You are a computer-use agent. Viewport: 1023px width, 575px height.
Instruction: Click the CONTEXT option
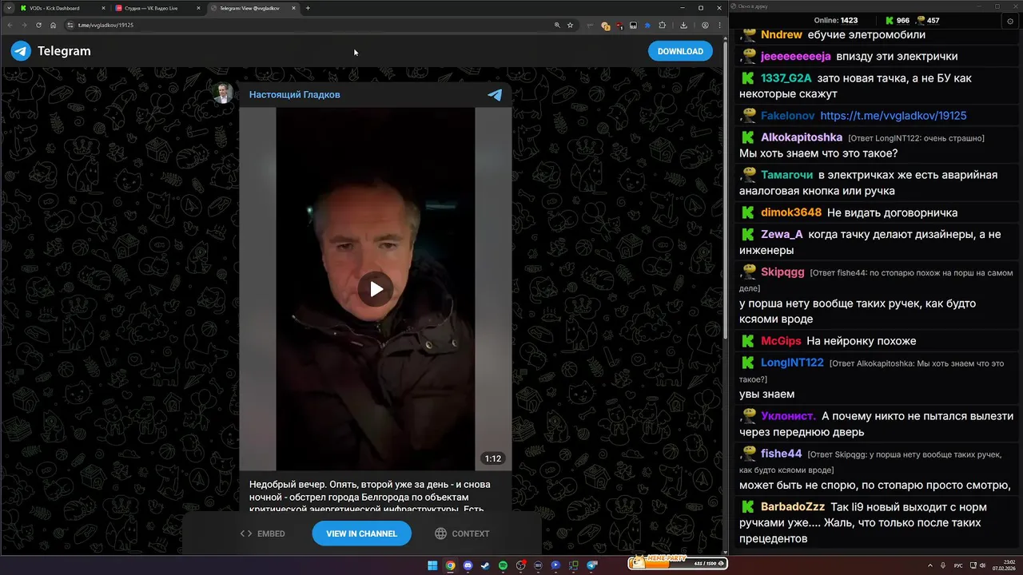pyautogui.click(x=462, y=533)
